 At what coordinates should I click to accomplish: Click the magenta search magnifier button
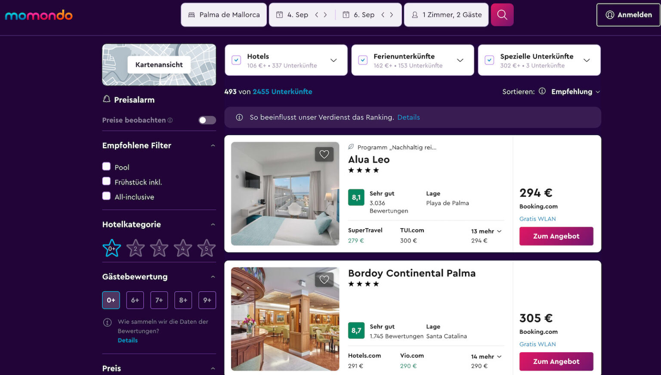[502, 15]
